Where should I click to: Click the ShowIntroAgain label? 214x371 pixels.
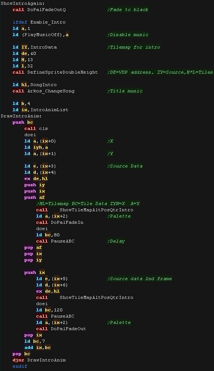tap(23, 3)
